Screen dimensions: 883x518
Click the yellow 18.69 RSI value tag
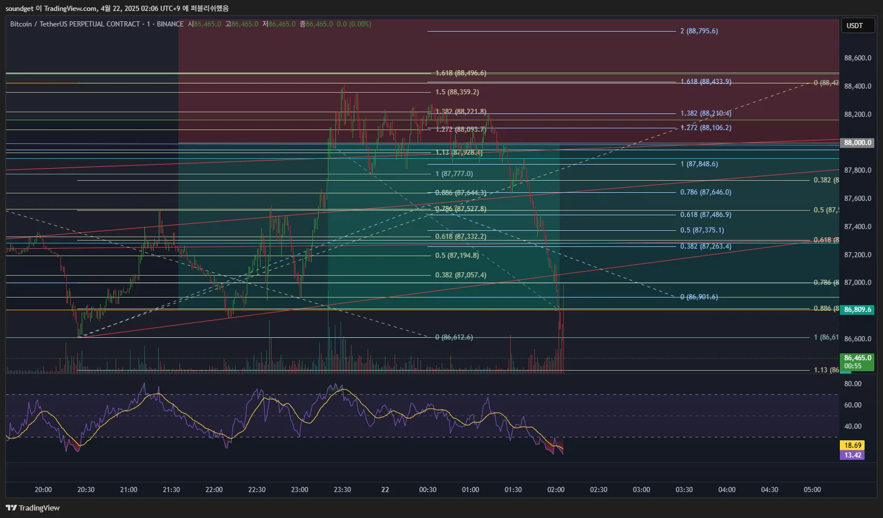[x=852, y=445]
